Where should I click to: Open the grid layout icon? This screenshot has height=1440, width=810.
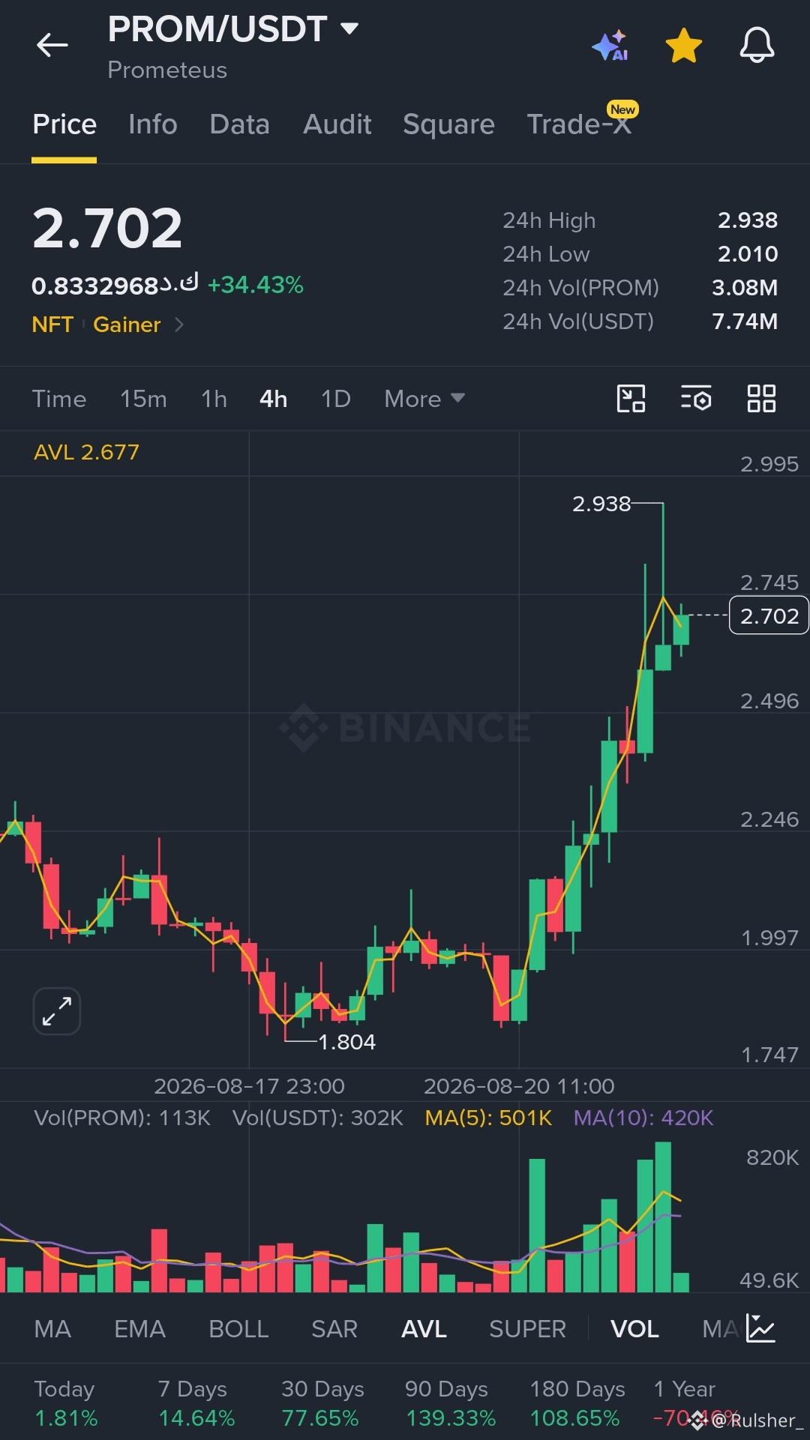[x=761, y=399]
